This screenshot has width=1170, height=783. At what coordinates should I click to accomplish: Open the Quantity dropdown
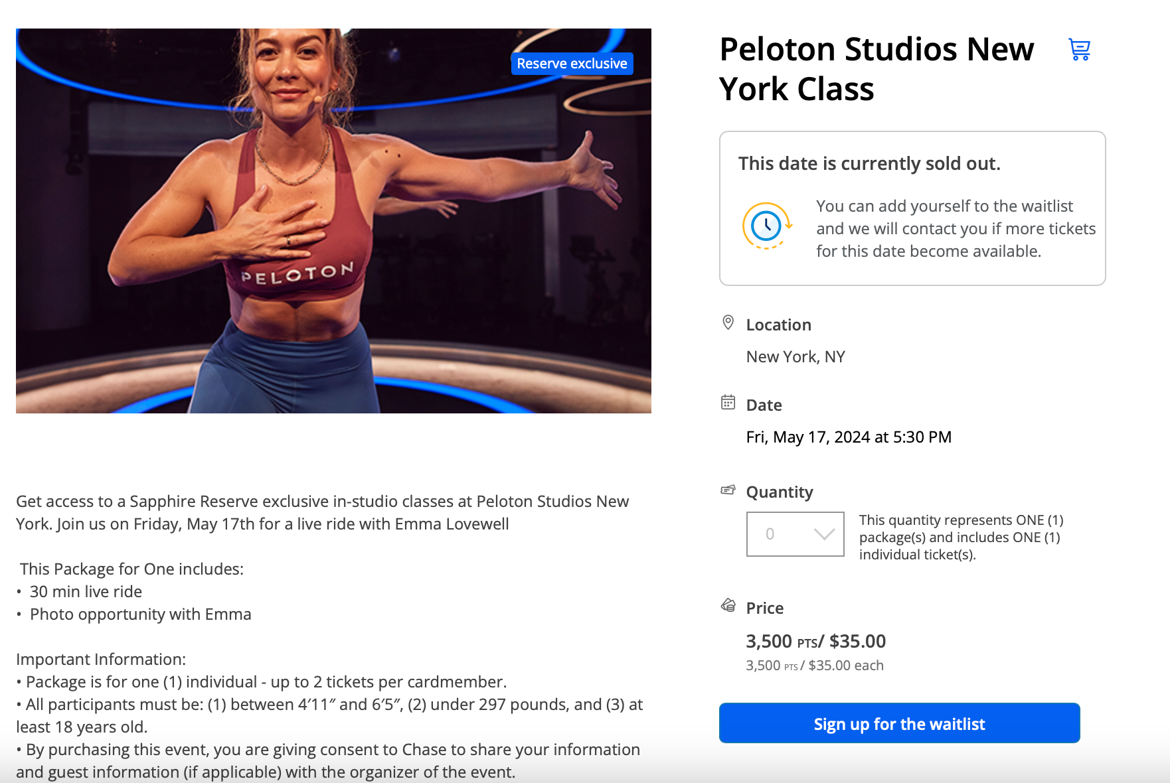click(x=794, y=534)
